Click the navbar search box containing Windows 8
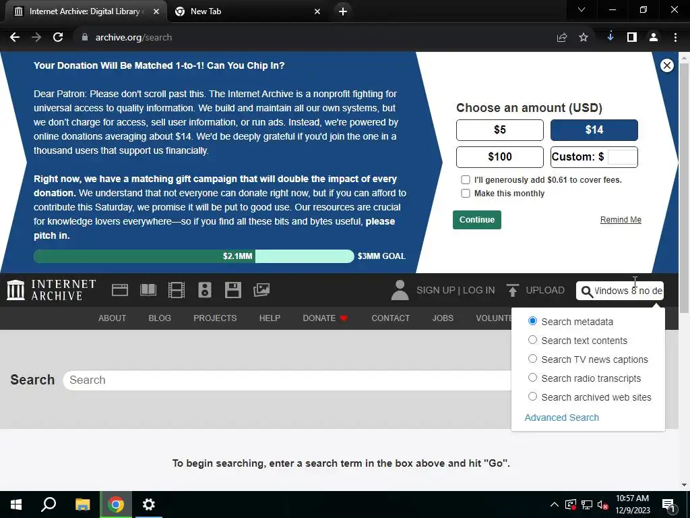Screen dimensions: 690x518 [x=620, y=291]
